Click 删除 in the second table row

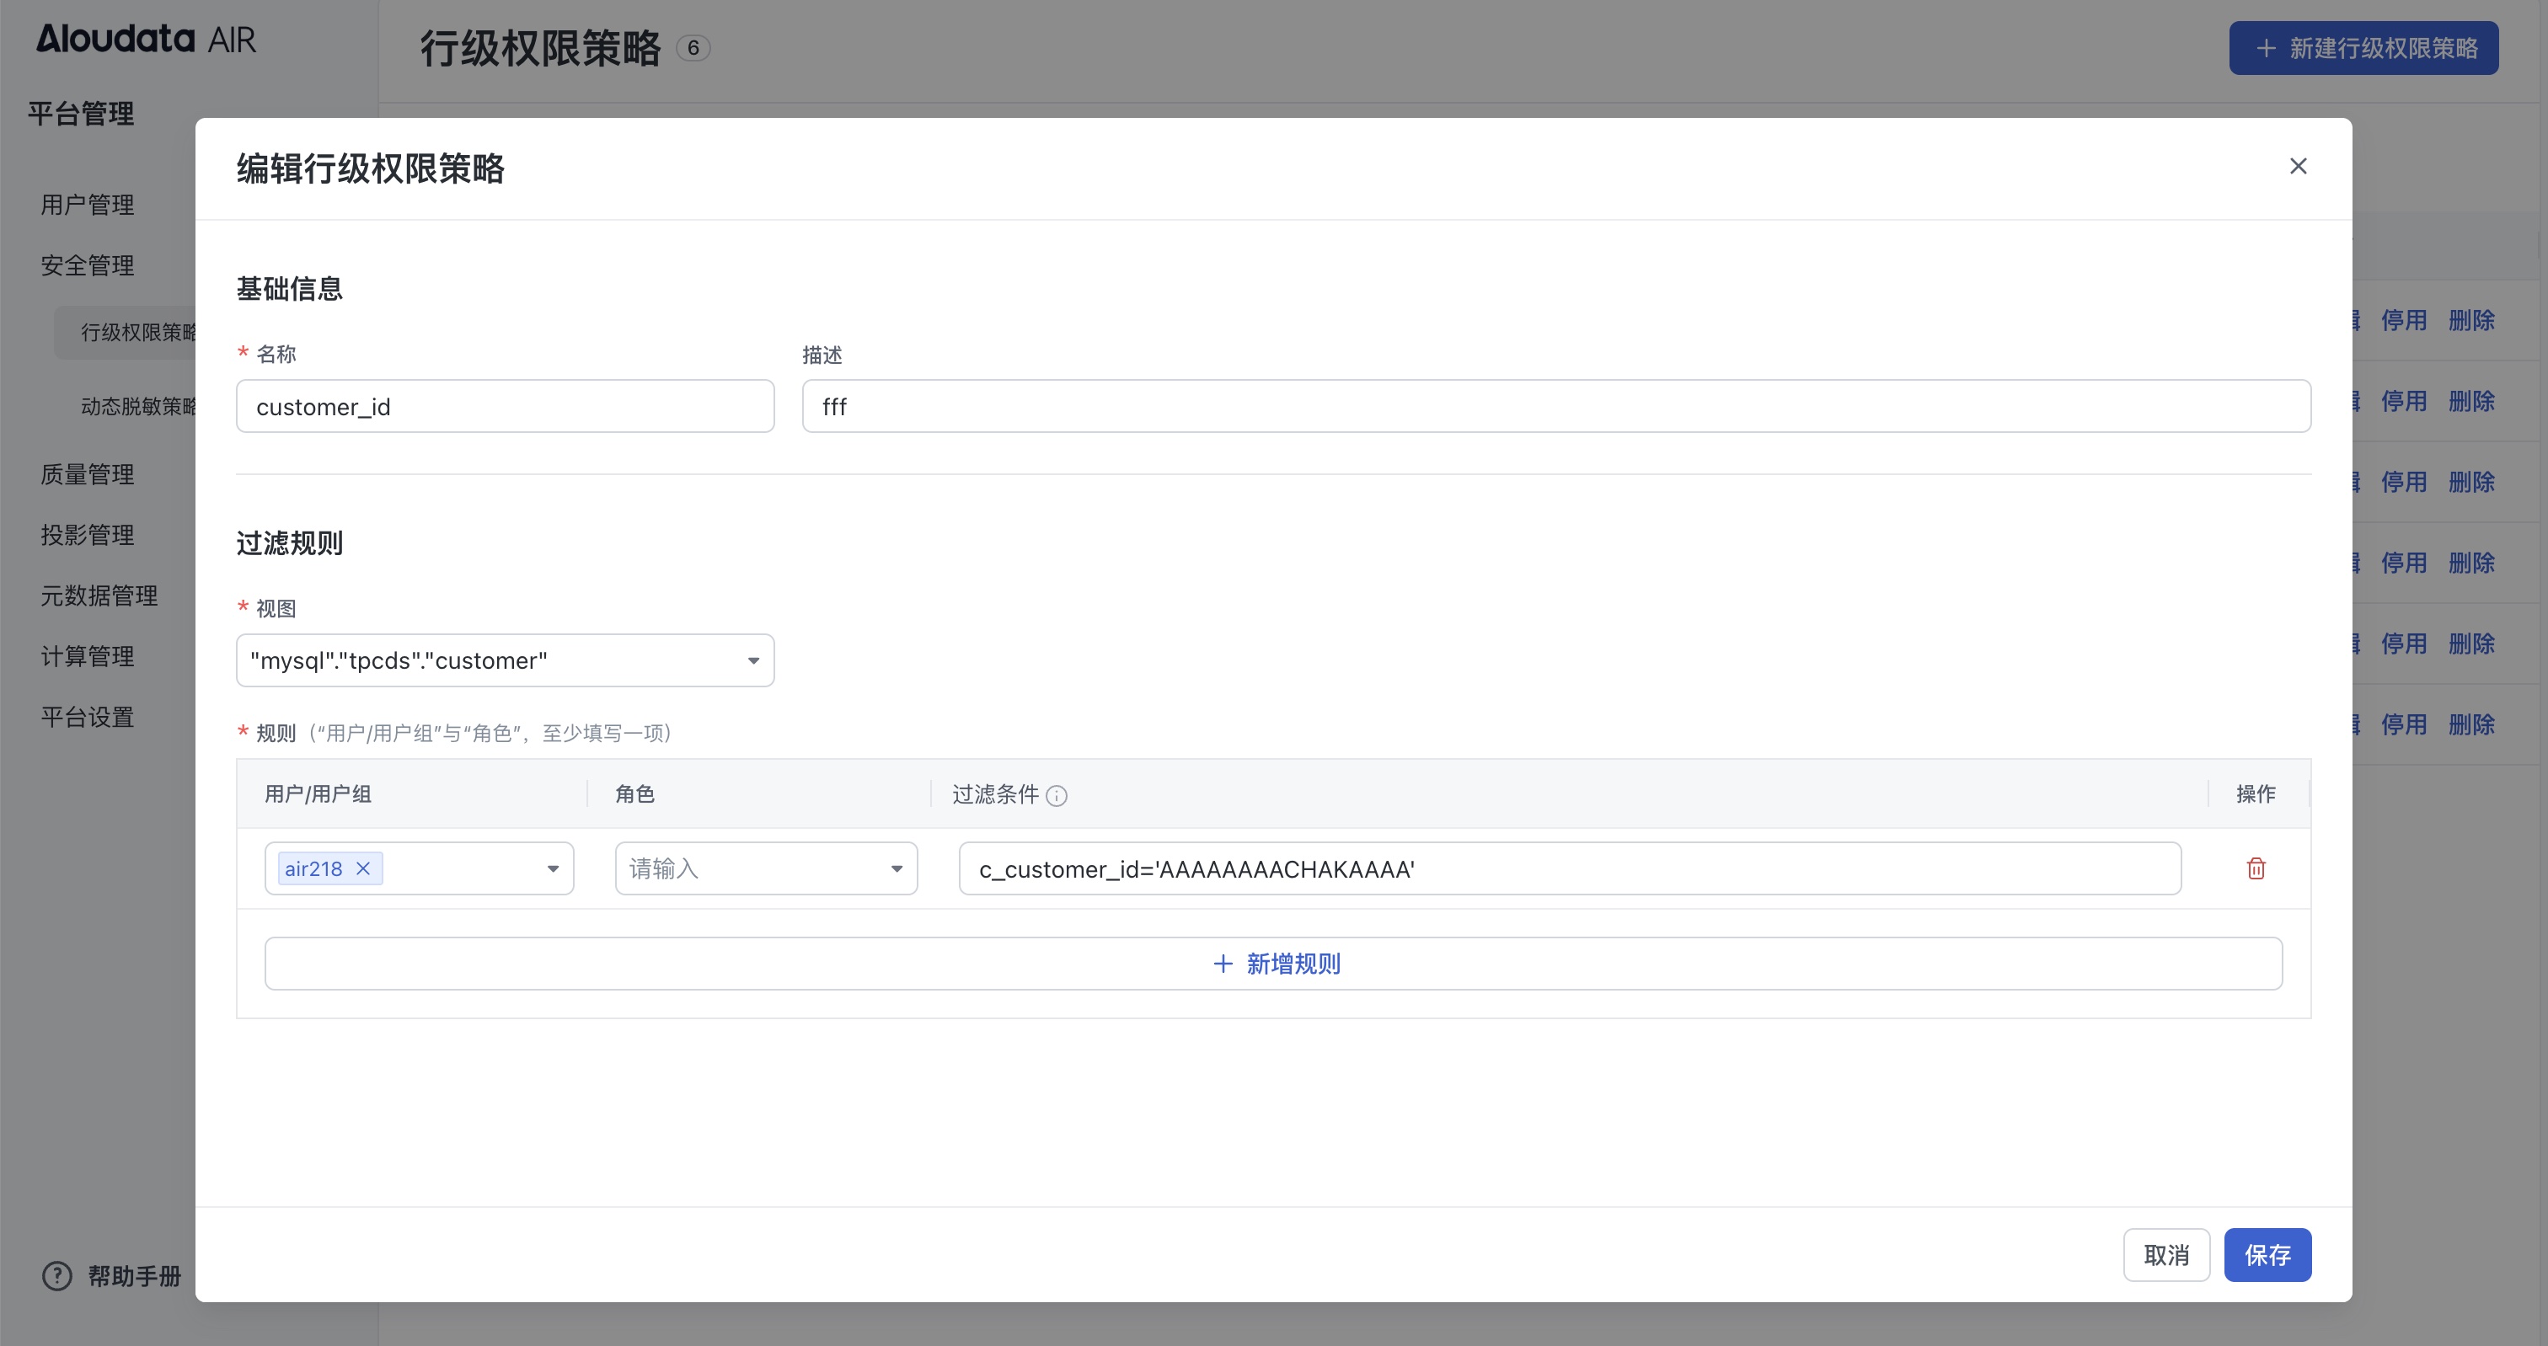coord(2470,402)
